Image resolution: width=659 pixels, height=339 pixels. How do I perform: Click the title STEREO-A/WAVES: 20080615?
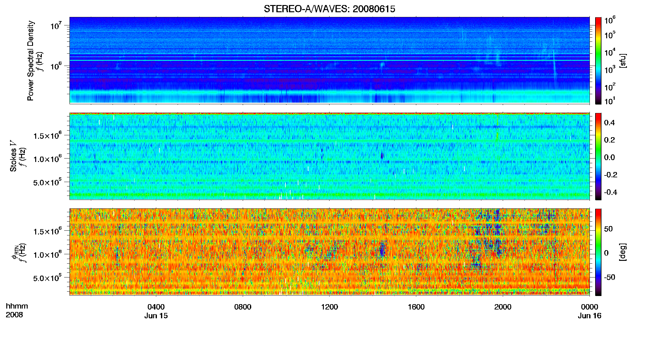coord(329,9)
